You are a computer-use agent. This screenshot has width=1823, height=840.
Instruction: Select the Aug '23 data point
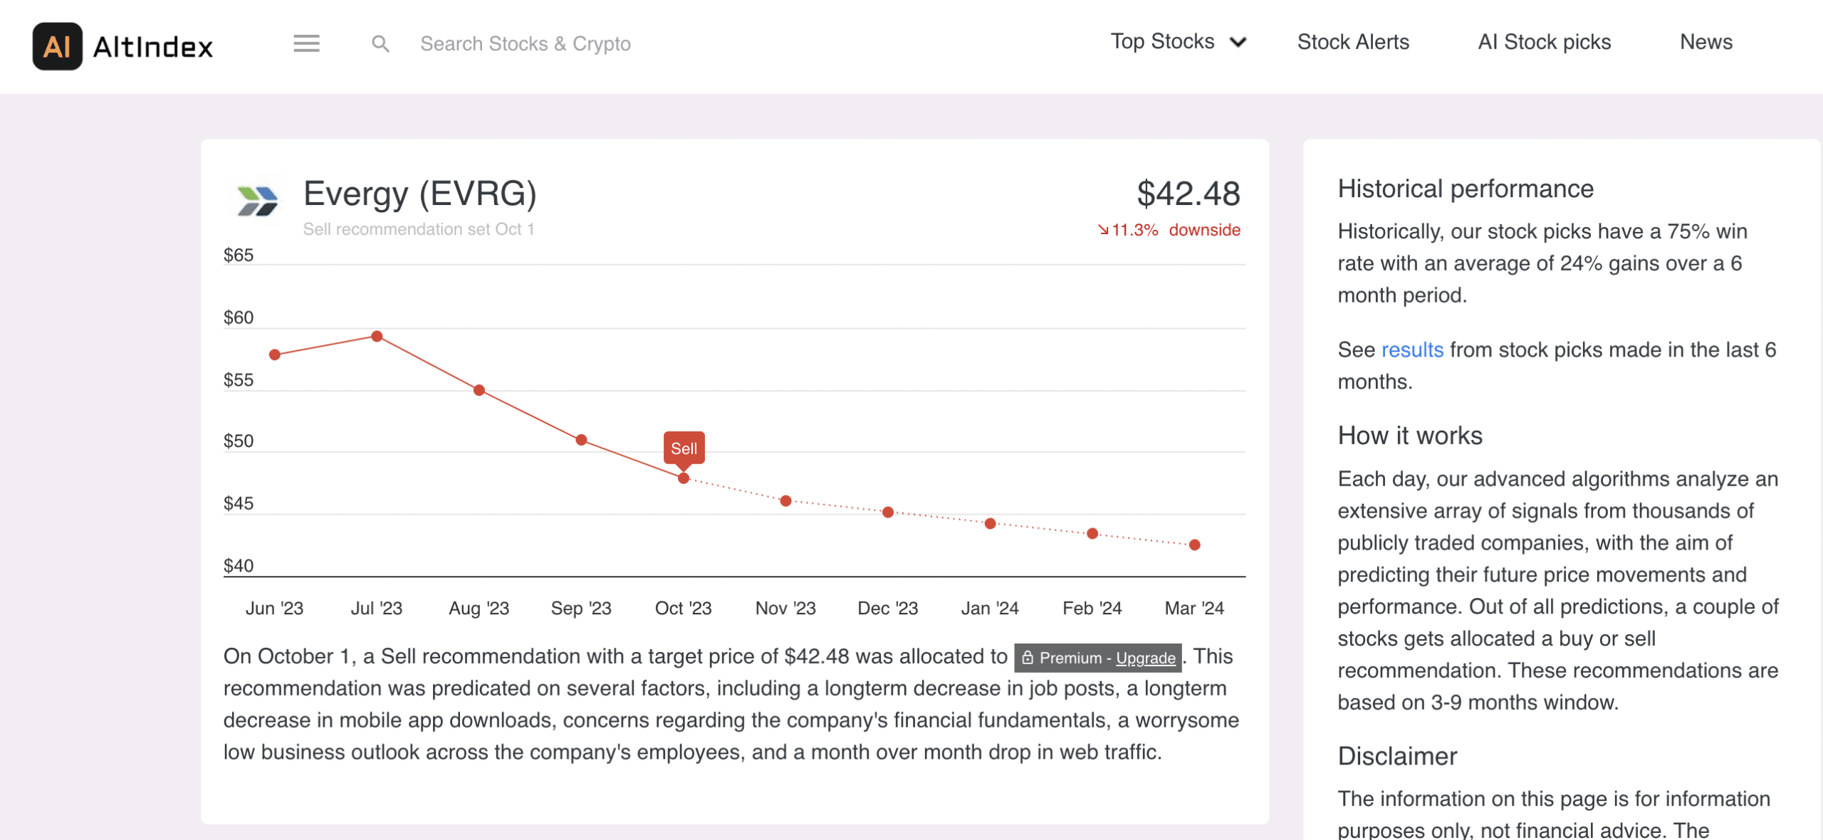[479, 390]
